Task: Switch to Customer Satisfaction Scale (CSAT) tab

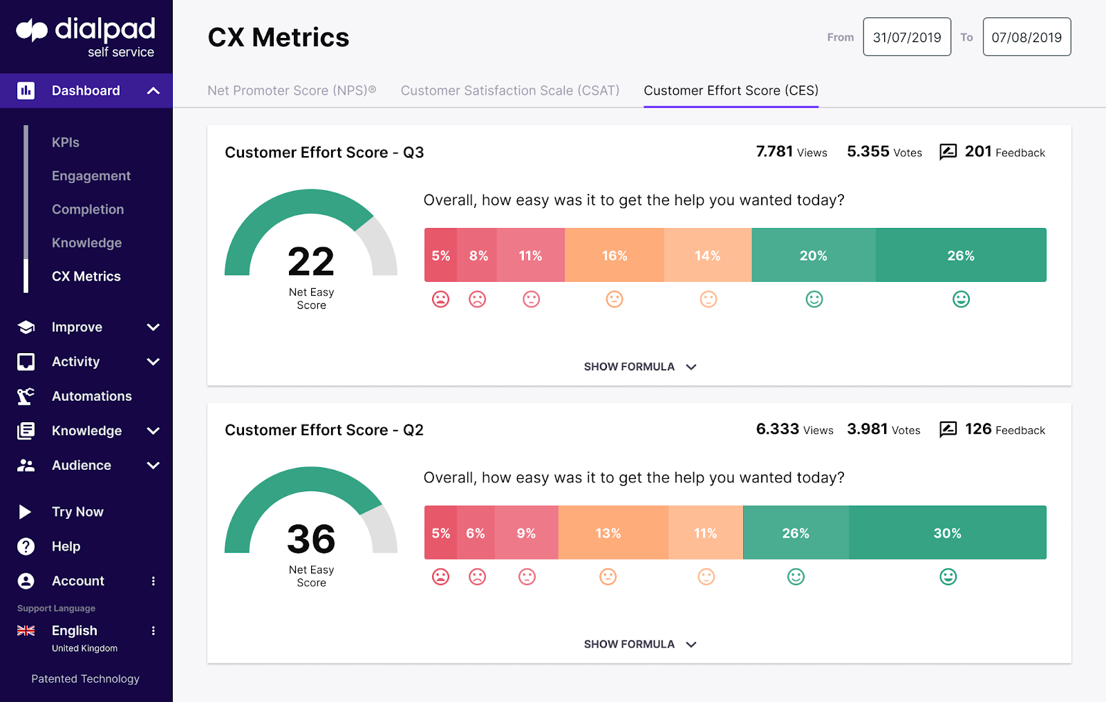Action: 510,91
